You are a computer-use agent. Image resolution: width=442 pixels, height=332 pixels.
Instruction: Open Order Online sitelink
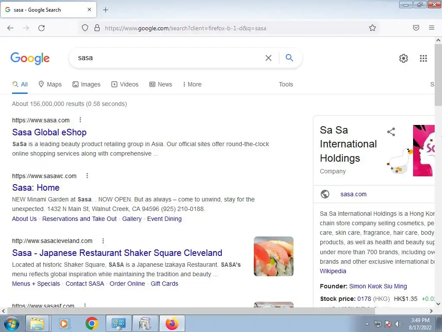click(127, 284)
